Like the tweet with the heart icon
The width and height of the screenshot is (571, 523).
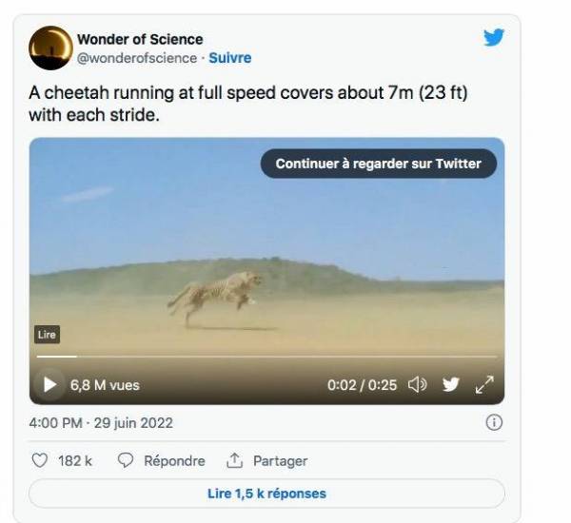40,460
